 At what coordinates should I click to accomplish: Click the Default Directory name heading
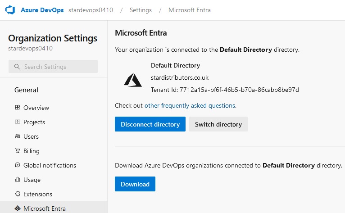click(x=175, y=65)
